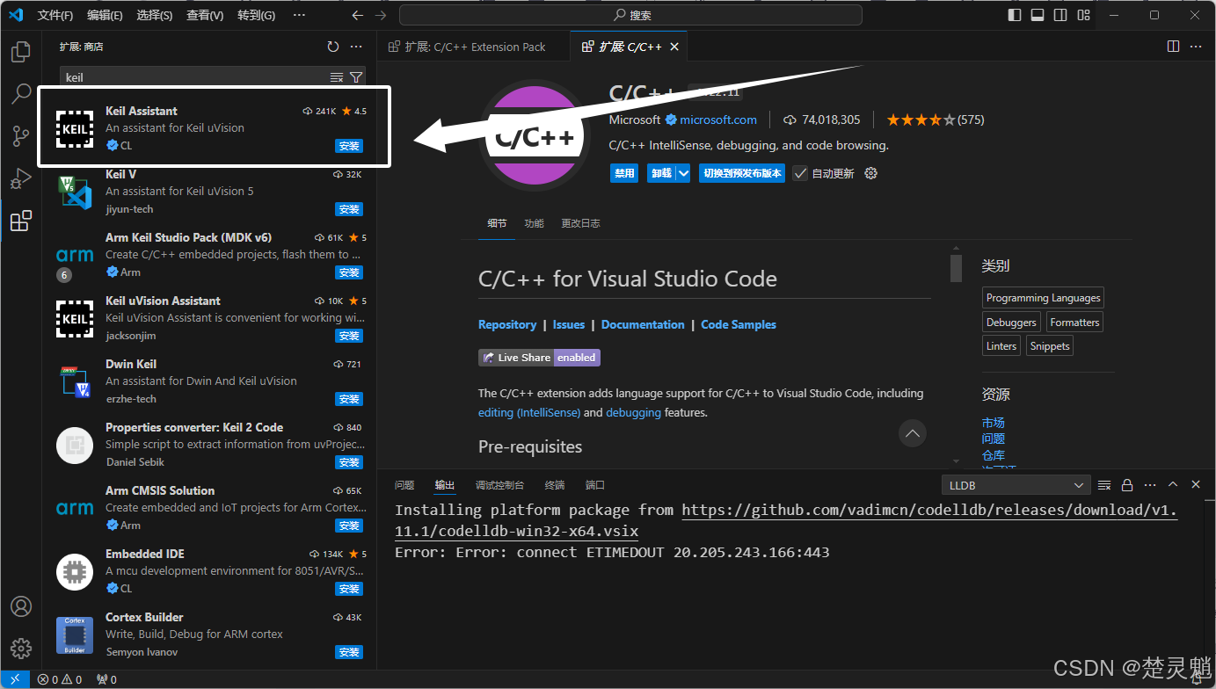This screenshot has height=689, width=1216.
Task: Refresh the extensions marketplace list
Action: (x=333, y=47)
